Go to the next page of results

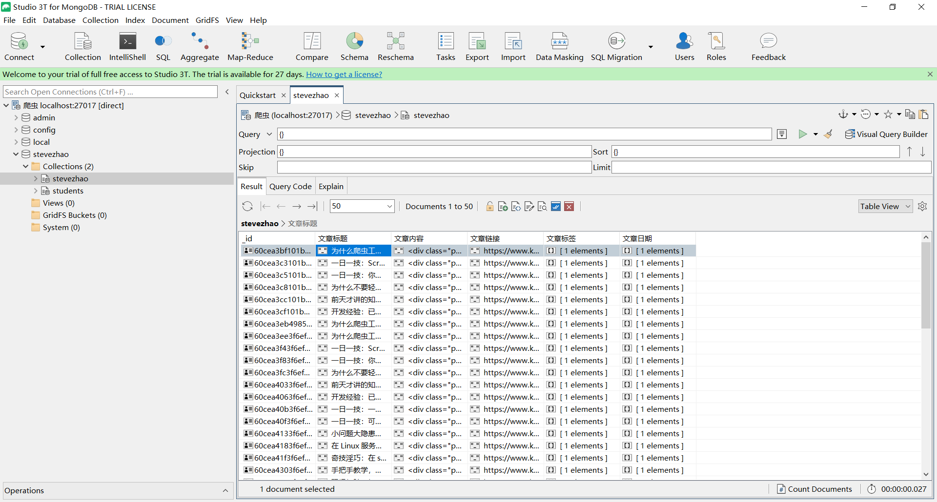click(296, 206)
